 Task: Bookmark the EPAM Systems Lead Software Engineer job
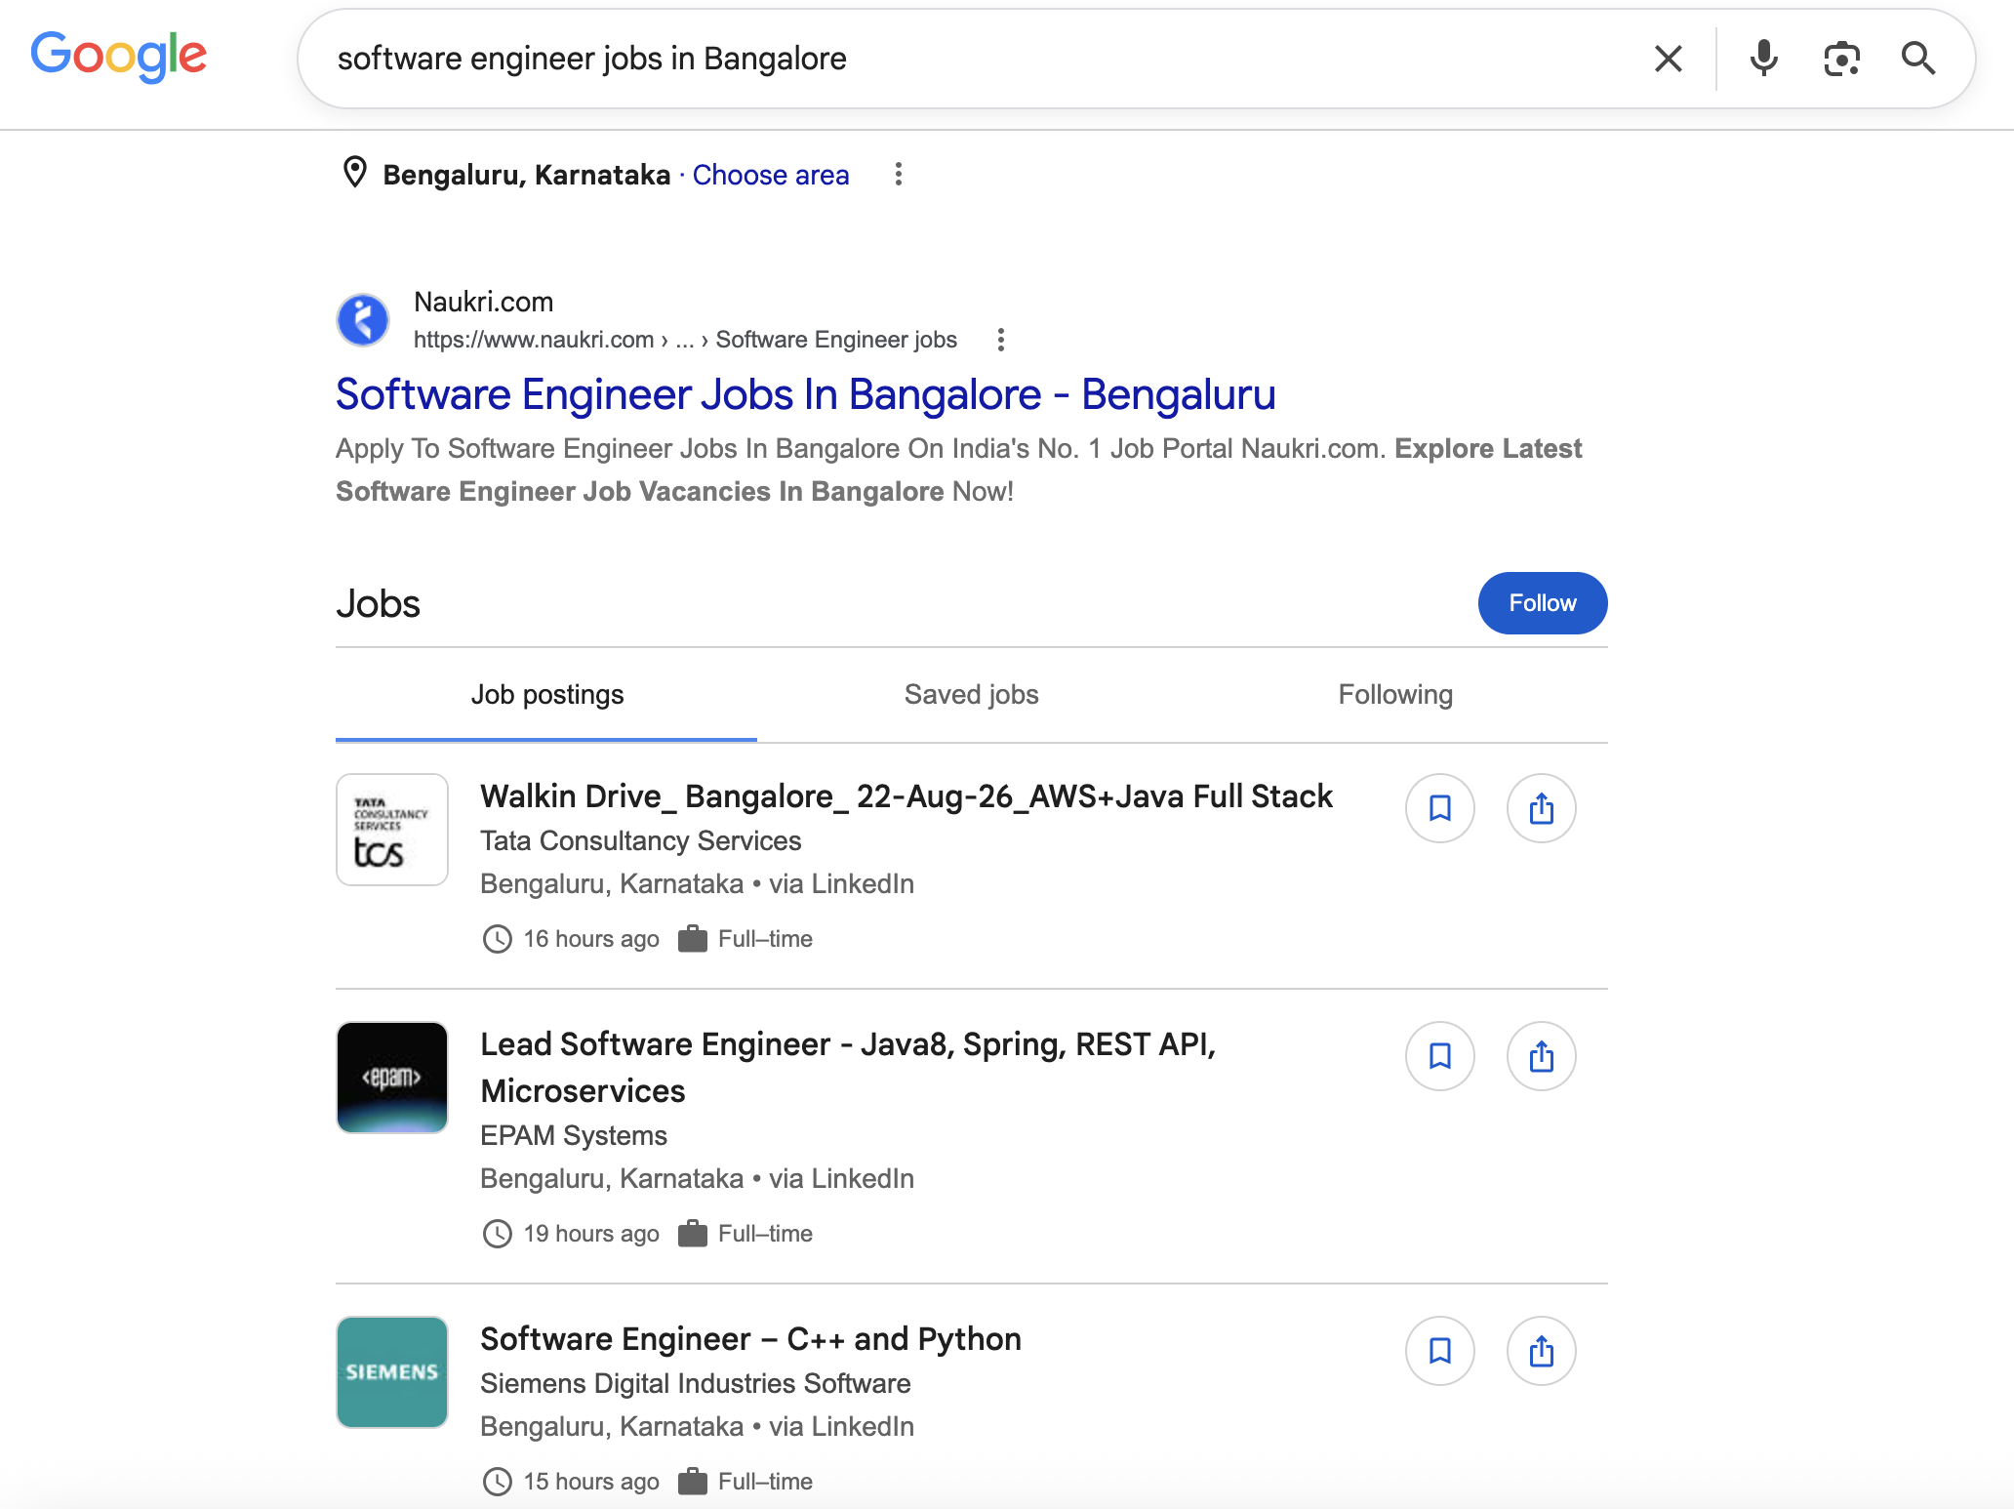click(x=1440, y=1056)
